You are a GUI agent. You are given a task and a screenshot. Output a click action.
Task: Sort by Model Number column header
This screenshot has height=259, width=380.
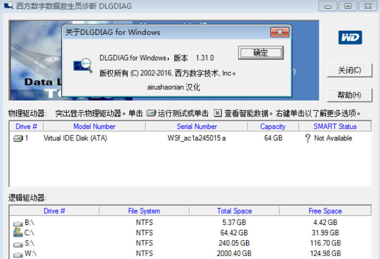pyautogui.click(x=94, y=126)
